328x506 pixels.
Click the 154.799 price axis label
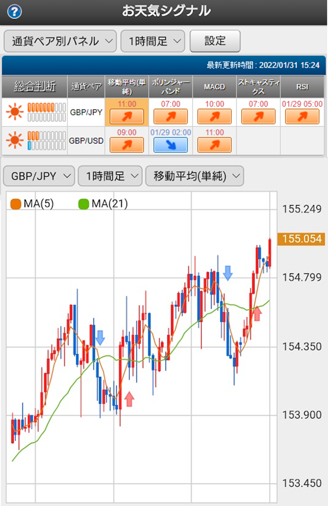click(x=302, y=278)
